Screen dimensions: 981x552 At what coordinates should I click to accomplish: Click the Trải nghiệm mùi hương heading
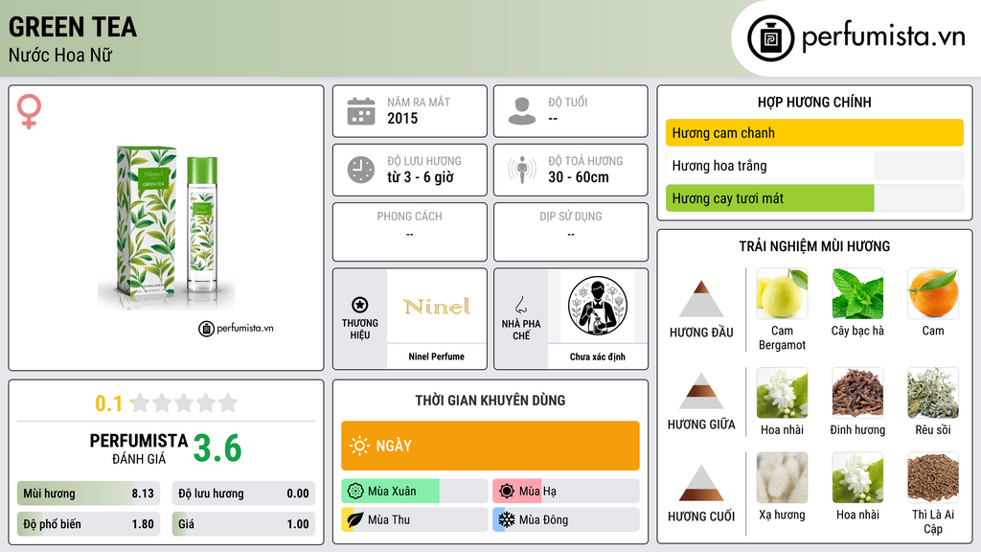814,246
